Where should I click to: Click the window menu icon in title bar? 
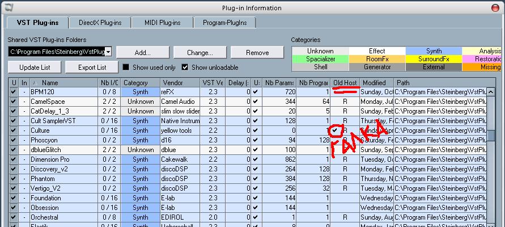[x=10, y=8]
